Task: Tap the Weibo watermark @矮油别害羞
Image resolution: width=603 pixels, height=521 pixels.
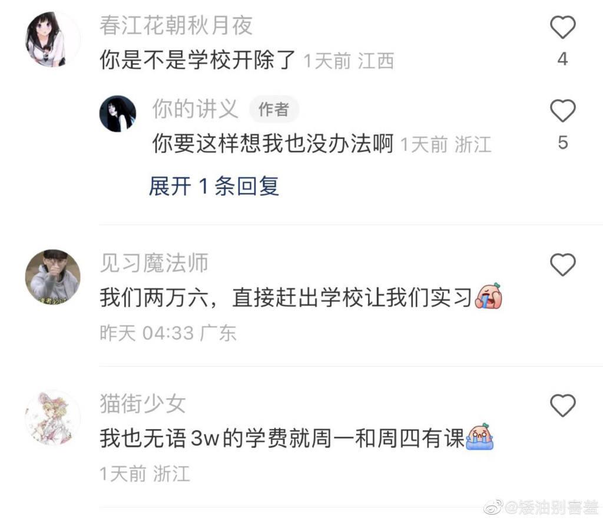Action: click(x=542, y=508)
